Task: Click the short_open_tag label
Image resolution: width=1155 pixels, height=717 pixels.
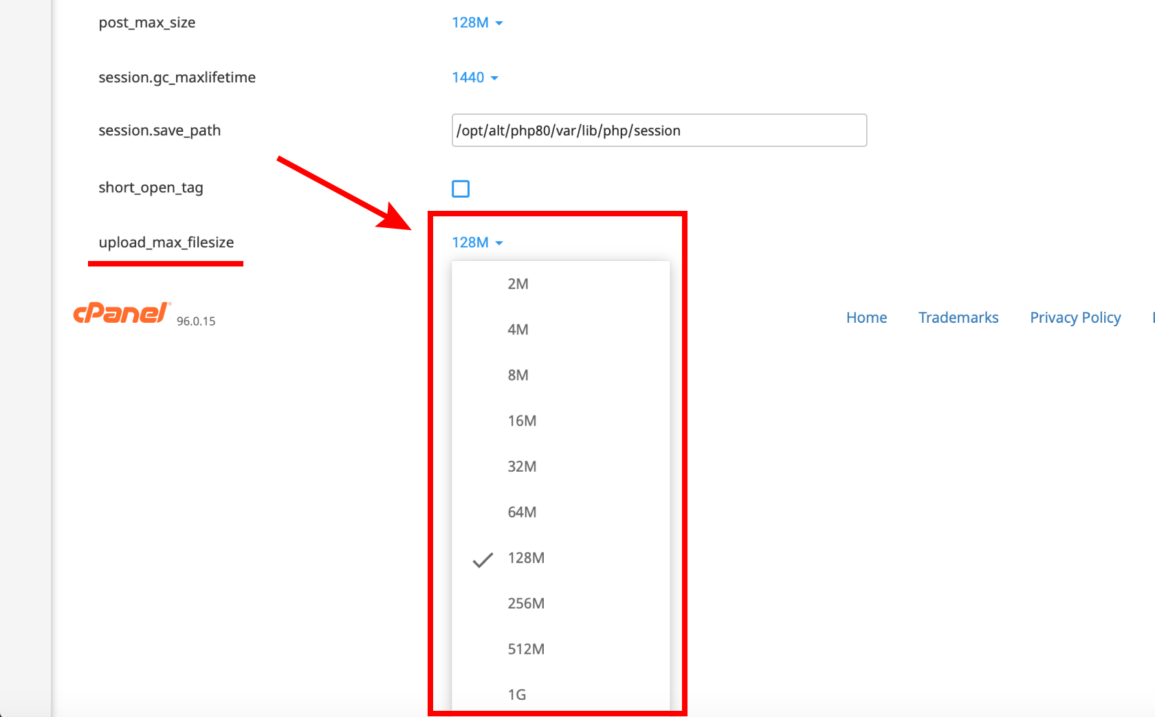Action: [151, 187]
